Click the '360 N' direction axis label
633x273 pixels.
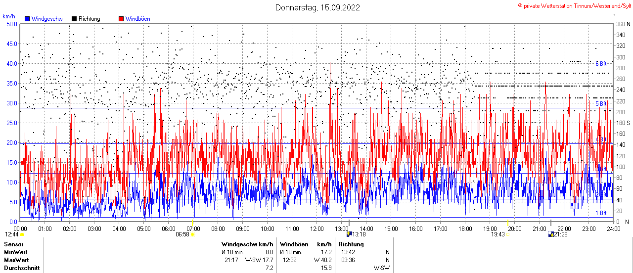[623, 24]
